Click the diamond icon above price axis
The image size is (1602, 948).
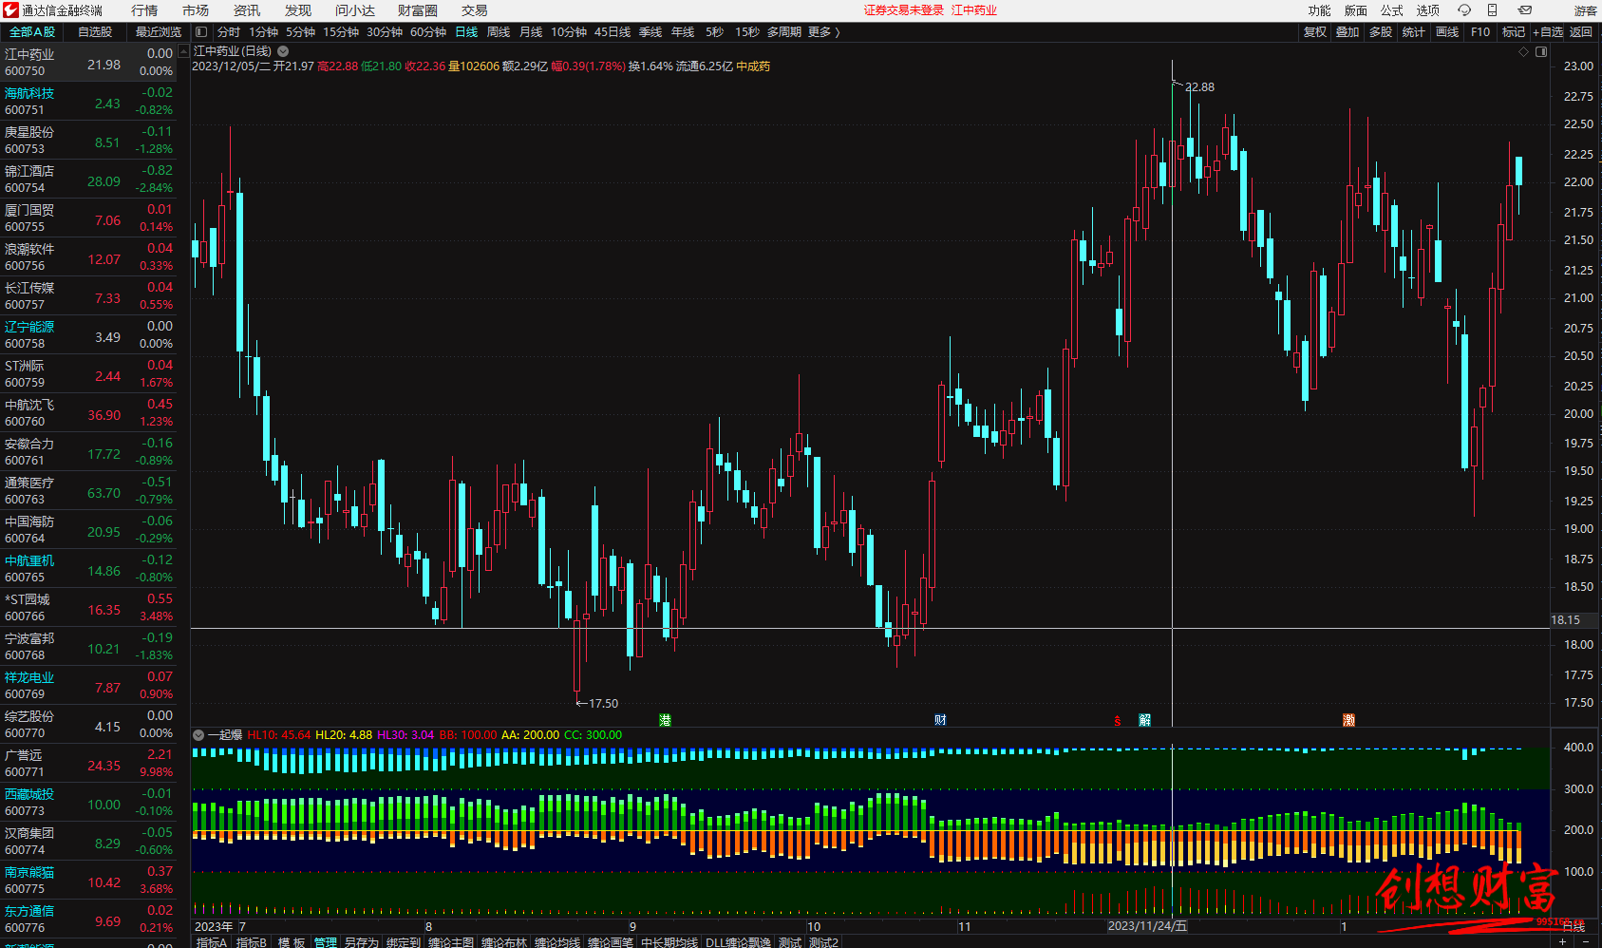click(x=1524, y=52)
